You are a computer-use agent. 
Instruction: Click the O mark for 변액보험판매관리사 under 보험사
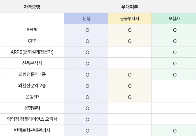pos(175,131)
